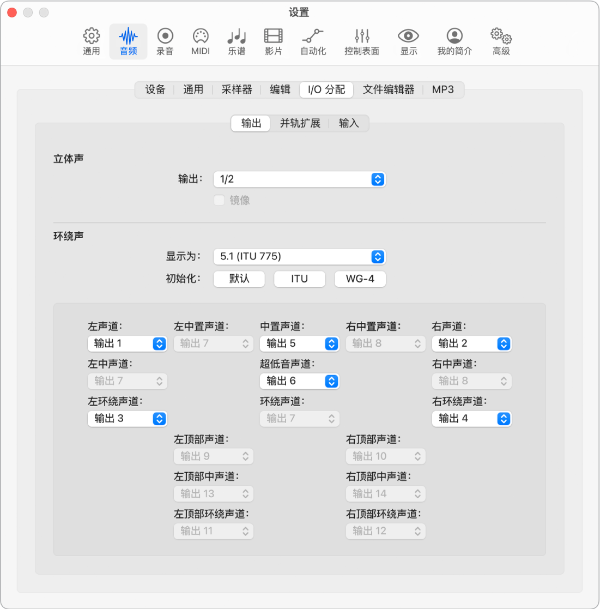Open the 左中置声道 输出 7 dropdown
This screenshot has width=600, height=609.
tap(214, 343)
